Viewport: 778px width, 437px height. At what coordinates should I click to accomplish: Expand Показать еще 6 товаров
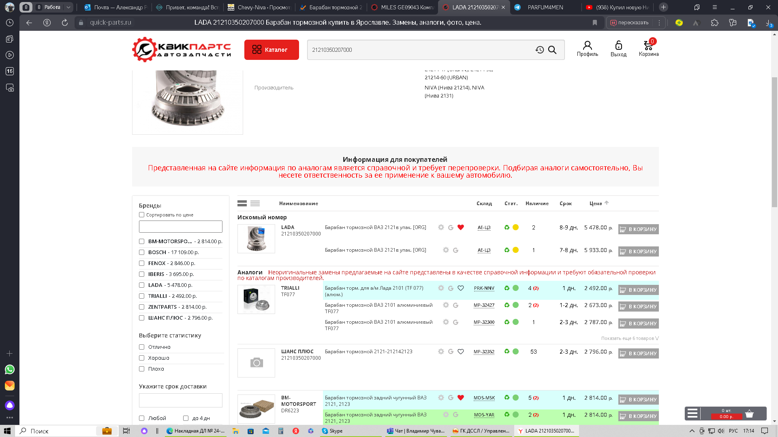pyautogui.click(x=630, y=338)
